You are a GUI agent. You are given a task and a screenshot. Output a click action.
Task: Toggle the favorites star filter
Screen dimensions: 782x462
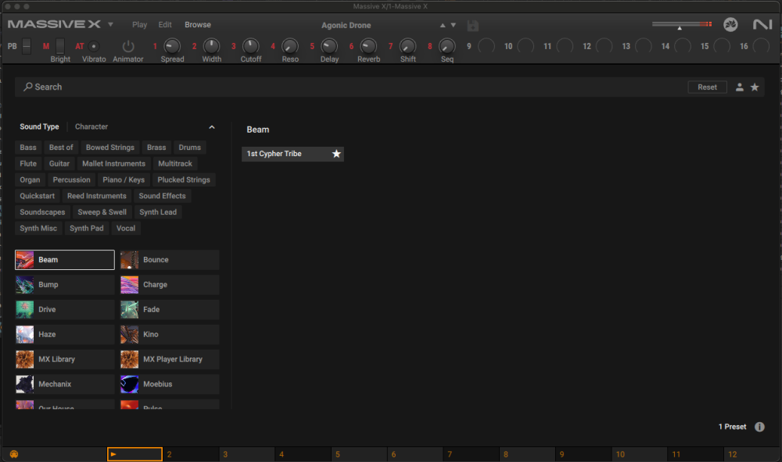[x=755, y=87]
